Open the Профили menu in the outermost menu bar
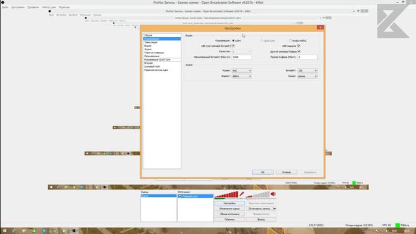416x234 pixels. pyautogui.click(x=33, y=7)
